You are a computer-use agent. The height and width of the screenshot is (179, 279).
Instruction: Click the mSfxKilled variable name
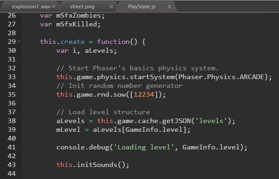coord(76,24)
